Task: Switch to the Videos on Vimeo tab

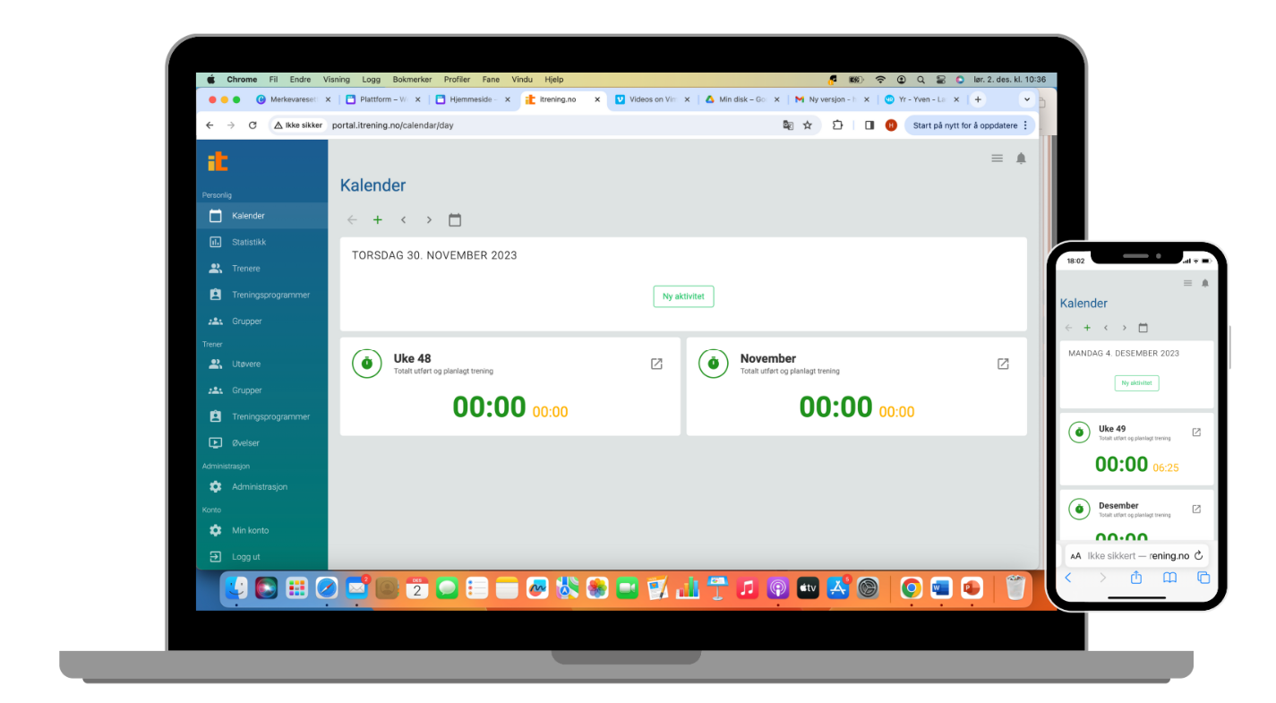Action: [652, 99]
